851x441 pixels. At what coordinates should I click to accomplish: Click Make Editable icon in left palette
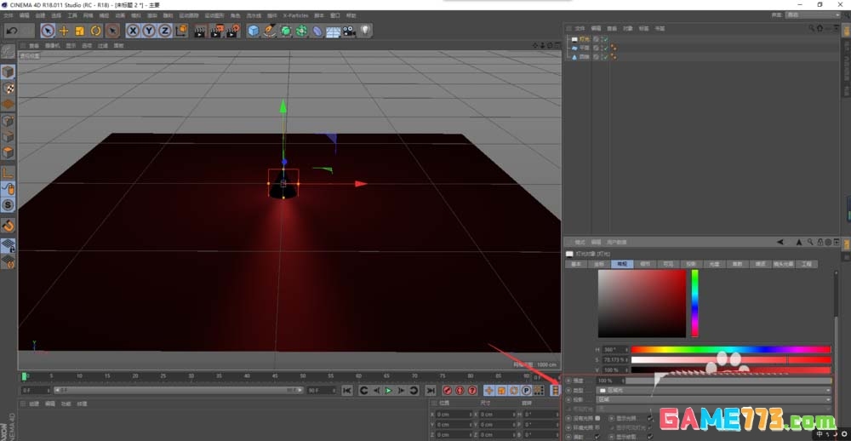click(x=8, y=53)
